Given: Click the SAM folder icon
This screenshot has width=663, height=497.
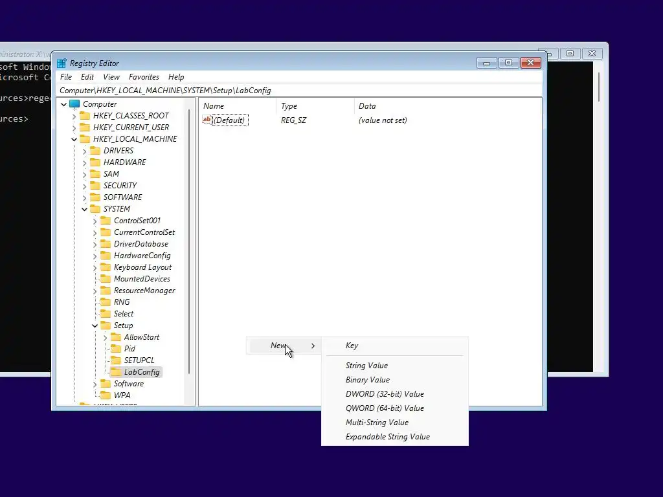Looking at the screenshot, I should [x=95, y=174].
